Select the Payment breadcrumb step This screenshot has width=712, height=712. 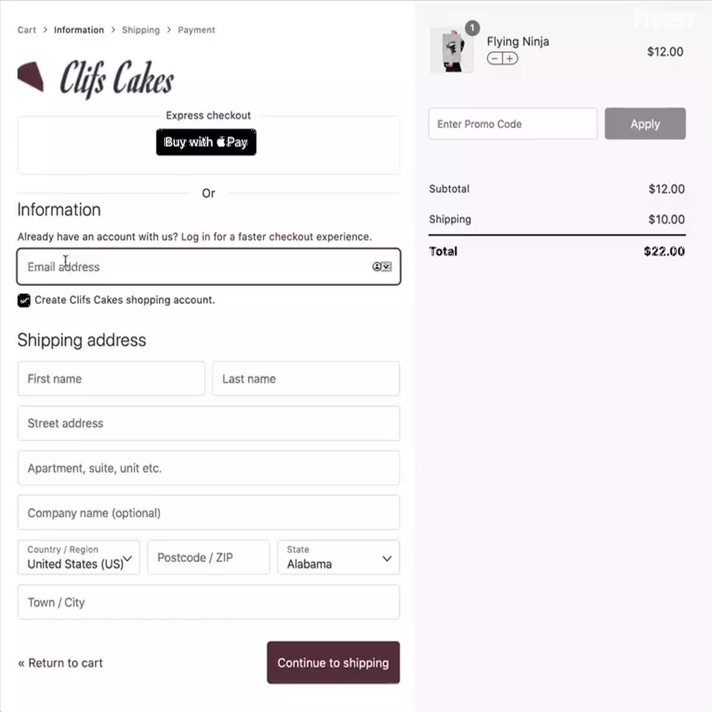[196, 30]
